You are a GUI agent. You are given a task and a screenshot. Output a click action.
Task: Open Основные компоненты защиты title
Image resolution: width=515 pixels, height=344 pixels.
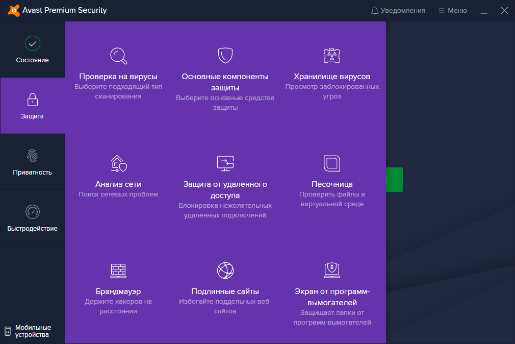225,82
